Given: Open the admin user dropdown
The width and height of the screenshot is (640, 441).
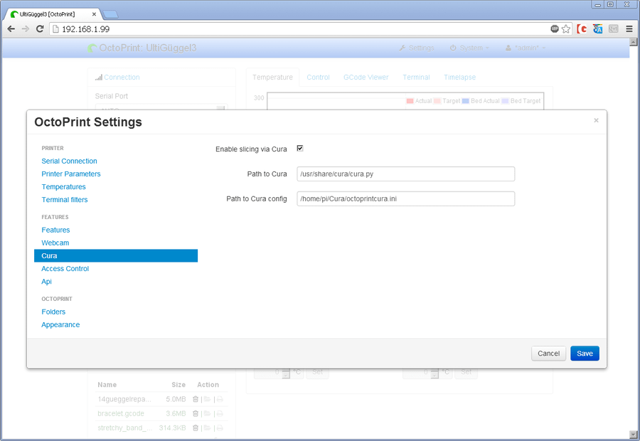Looking at the screenshot, I should [526, 48].
